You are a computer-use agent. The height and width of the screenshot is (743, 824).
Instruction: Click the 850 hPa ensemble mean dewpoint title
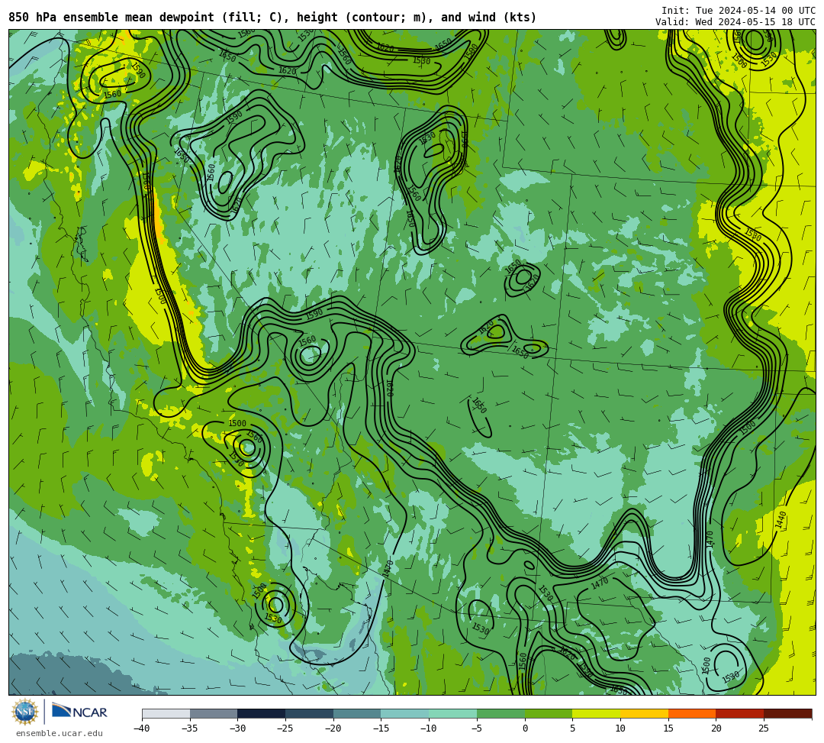point(272,18)
